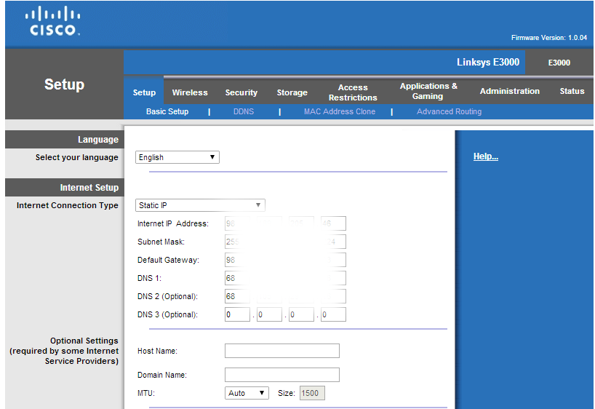Switch to the Security tab

pyautogui.click(x=241, y=92)
